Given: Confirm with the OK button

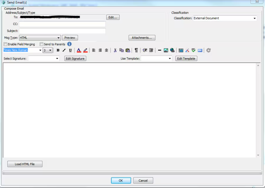Looking at the screenshot, I should tap(121, 180).
